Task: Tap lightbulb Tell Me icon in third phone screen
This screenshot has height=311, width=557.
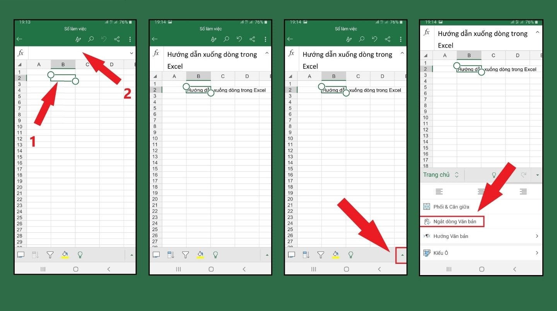Action: [351, 255]
